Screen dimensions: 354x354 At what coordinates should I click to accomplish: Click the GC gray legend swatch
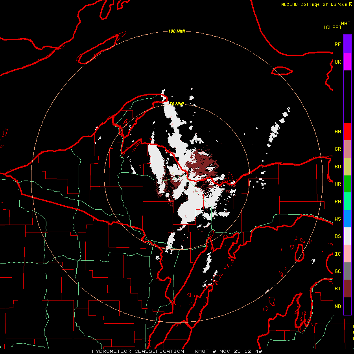(x=347, y=271)
